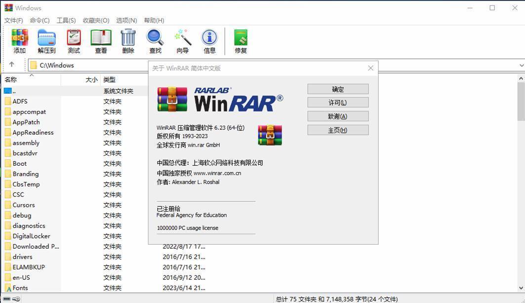Click the License (许可) button
The image size is (525, 303).
click(x=338, y=103)
